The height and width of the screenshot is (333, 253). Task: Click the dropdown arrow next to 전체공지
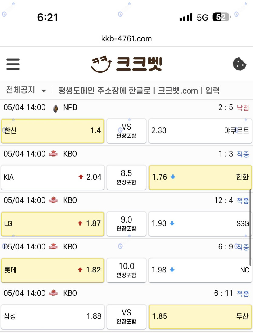coord(44,91)
